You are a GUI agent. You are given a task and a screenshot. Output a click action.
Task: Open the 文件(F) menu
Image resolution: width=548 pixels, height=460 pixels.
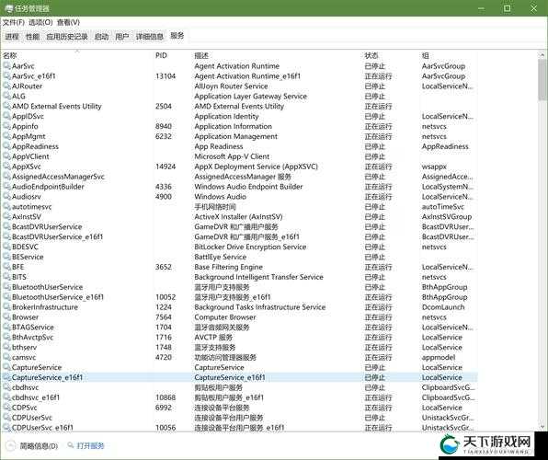[14, 22]
